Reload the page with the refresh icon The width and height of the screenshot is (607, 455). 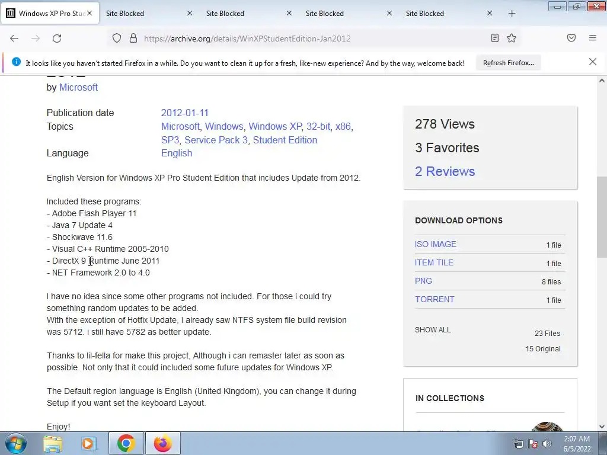click(x=57, y=39)
